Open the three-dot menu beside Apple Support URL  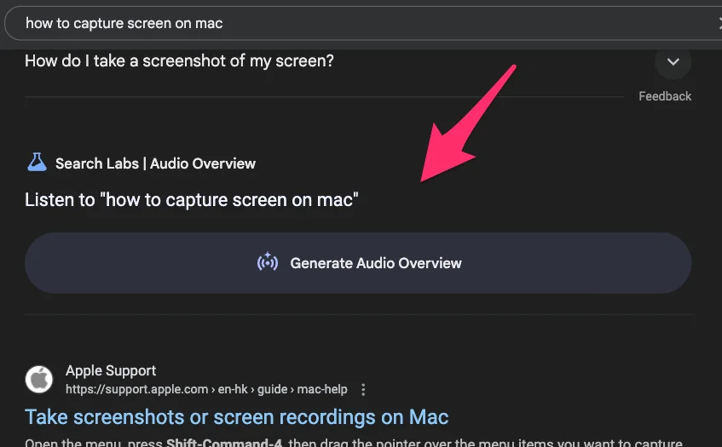[363, 390]
